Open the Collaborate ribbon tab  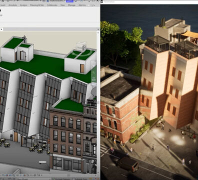tap(52, 5)
